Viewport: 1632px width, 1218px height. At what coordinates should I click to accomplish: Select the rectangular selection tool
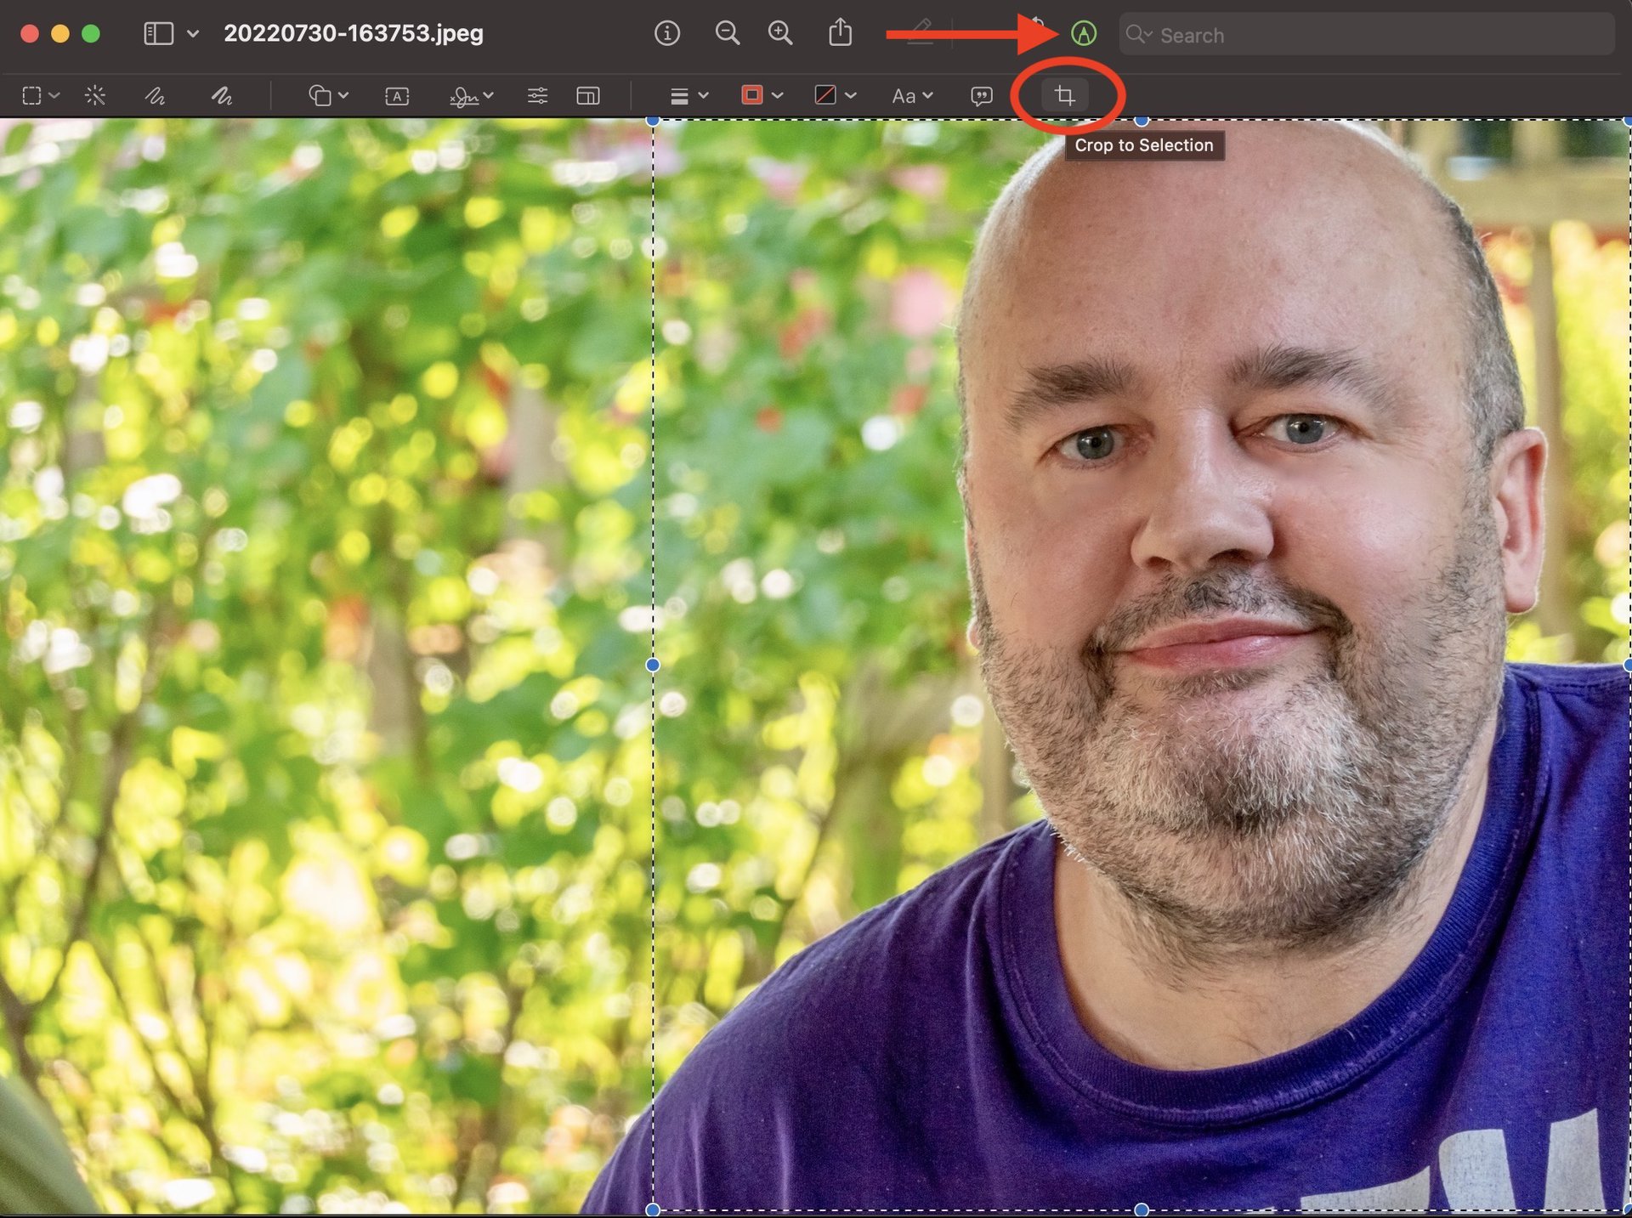pos(28,94)
